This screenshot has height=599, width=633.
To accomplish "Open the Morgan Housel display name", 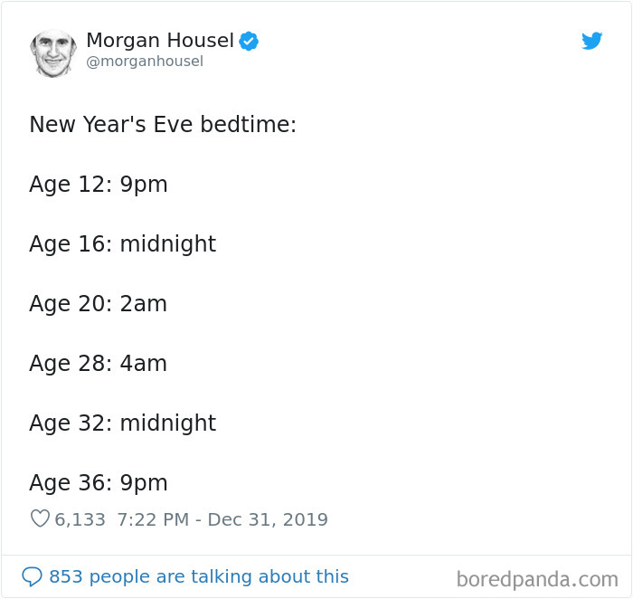I will pos(160,41).
